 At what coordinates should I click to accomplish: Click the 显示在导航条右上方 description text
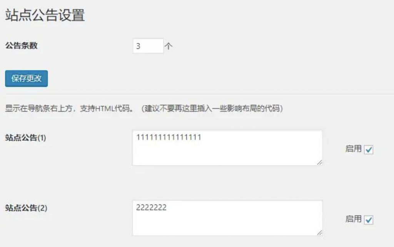tap(39, 109)
